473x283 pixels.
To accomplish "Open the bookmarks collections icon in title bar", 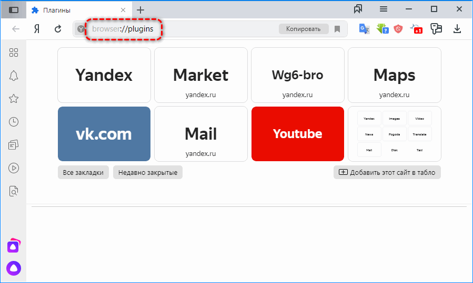I will click(358, 9).
